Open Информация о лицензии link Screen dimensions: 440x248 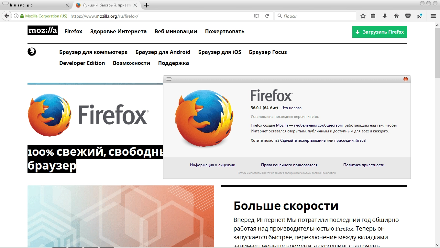213,165
